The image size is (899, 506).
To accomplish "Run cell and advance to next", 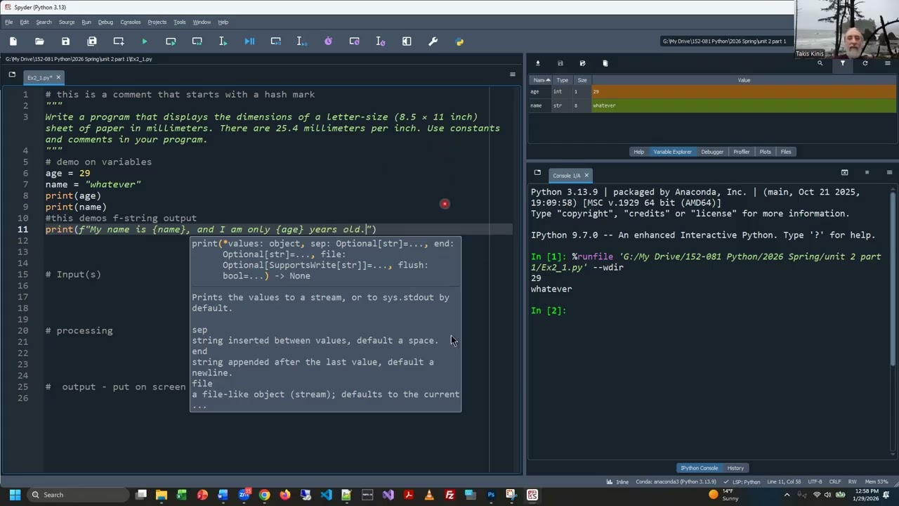I will click(x=197, y=41).
